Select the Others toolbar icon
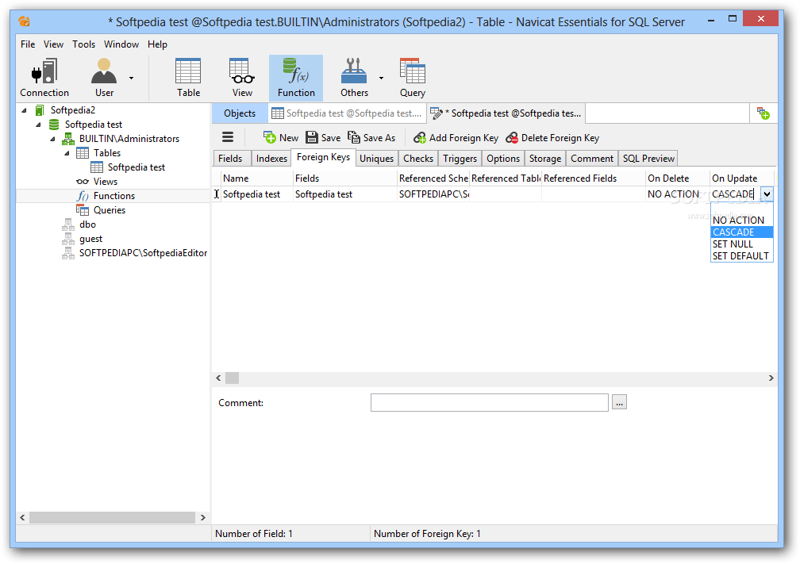This screenshot has width=800, height=564. pos(354,78)
